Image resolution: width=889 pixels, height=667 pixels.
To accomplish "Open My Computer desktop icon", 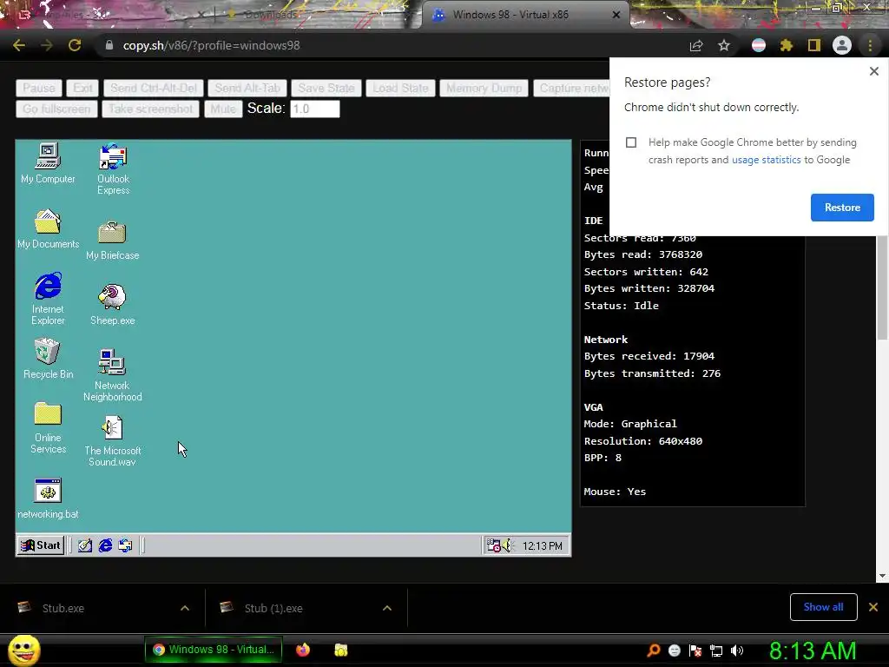I will click(48, 163).
